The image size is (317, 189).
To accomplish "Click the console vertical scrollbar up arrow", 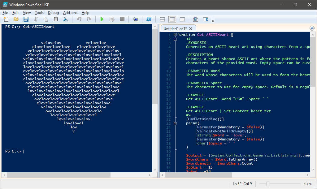I will [x=155, y=27].
